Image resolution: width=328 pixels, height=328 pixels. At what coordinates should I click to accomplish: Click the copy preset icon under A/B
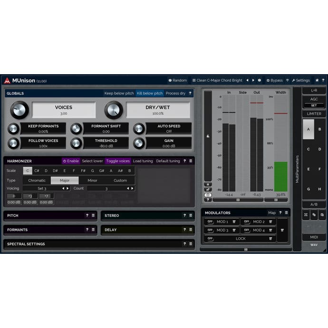pyautogui.click(x=314, y=214)
